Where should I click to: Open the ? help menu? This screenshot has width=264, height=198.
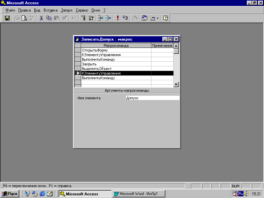pos(104,10)
